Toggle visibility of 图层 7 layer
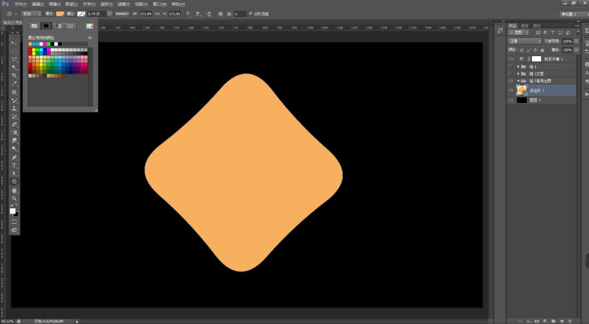The width and height of the screenshot is (589, 324). [x=511, y=100]
